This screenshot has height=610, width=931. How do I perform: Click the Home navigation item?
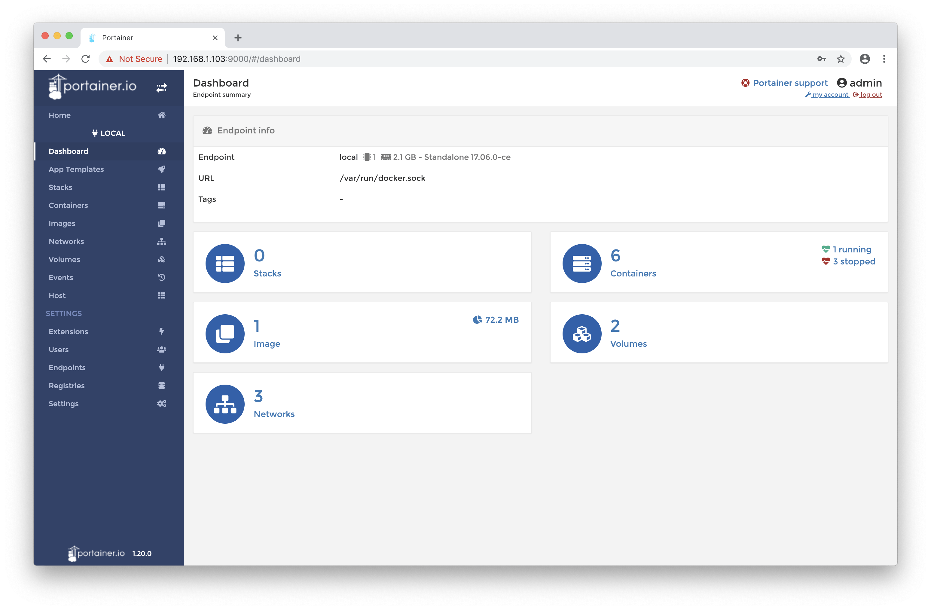coord(106,114)
